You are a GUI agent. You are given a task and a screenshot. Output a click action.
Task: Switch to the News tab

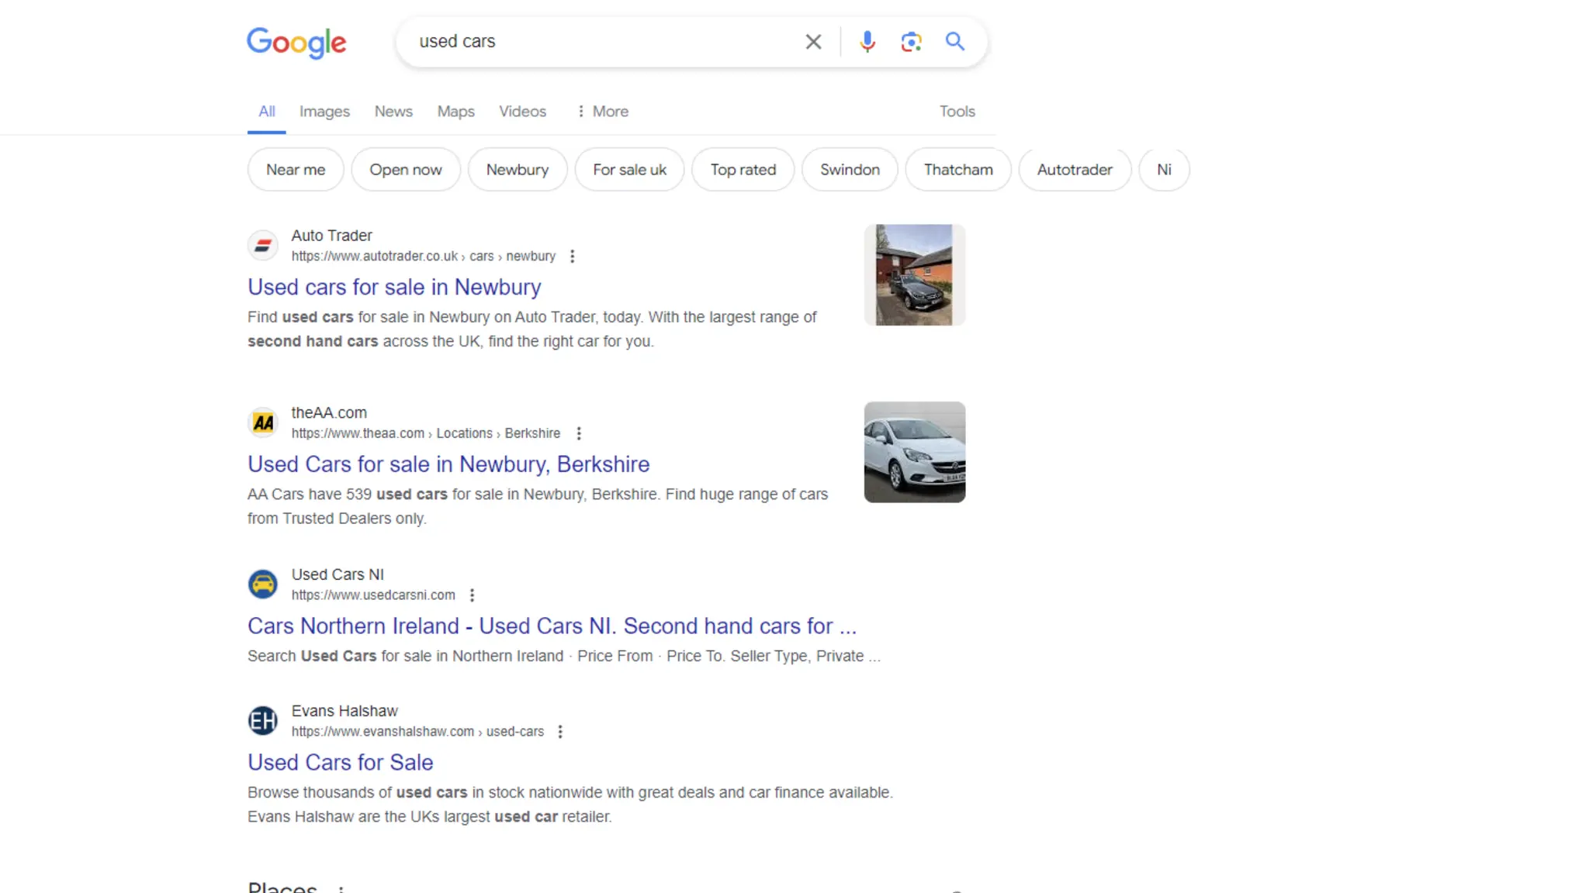(x=393, y=112)
